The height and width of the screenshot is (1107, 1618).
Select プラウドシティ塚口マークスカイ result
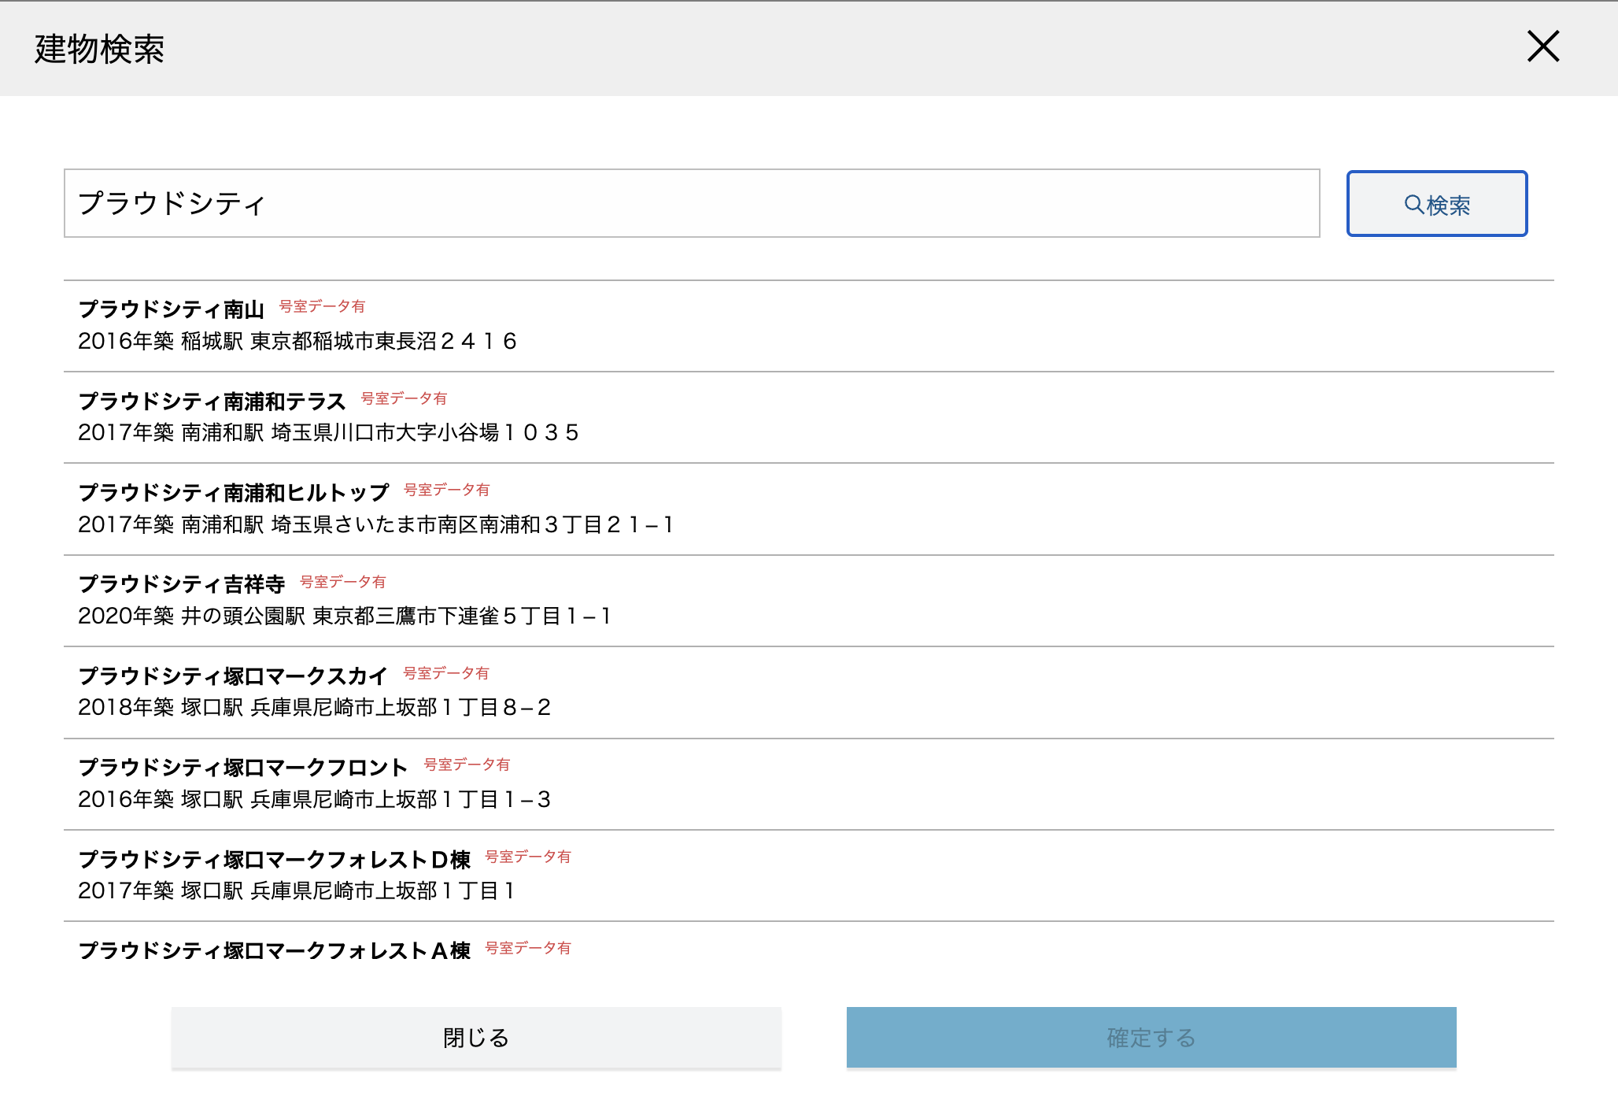pyautogui.click(x=233, y=676)
